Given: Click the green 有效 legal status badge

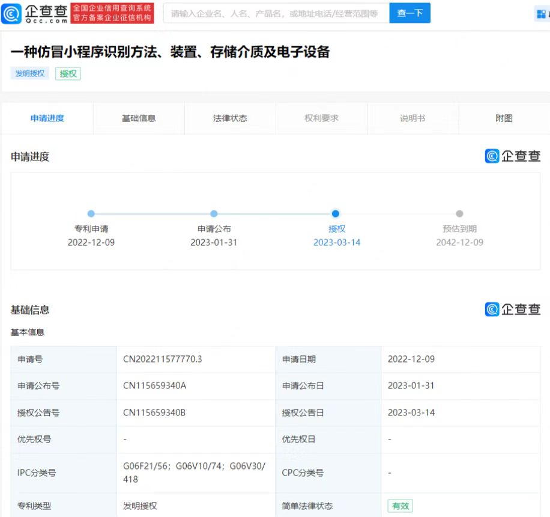Looking at the screenshot, I should [x=400, y=506].
